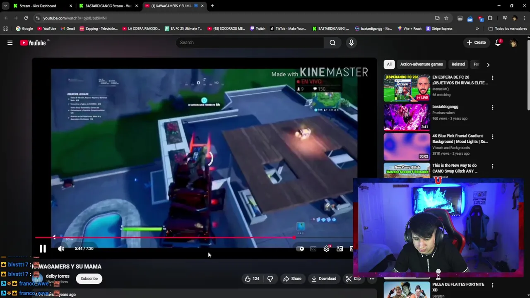Open EN ESPERA DE FC 26 live thumbnail
530x298 pixels.
[407, 88]
